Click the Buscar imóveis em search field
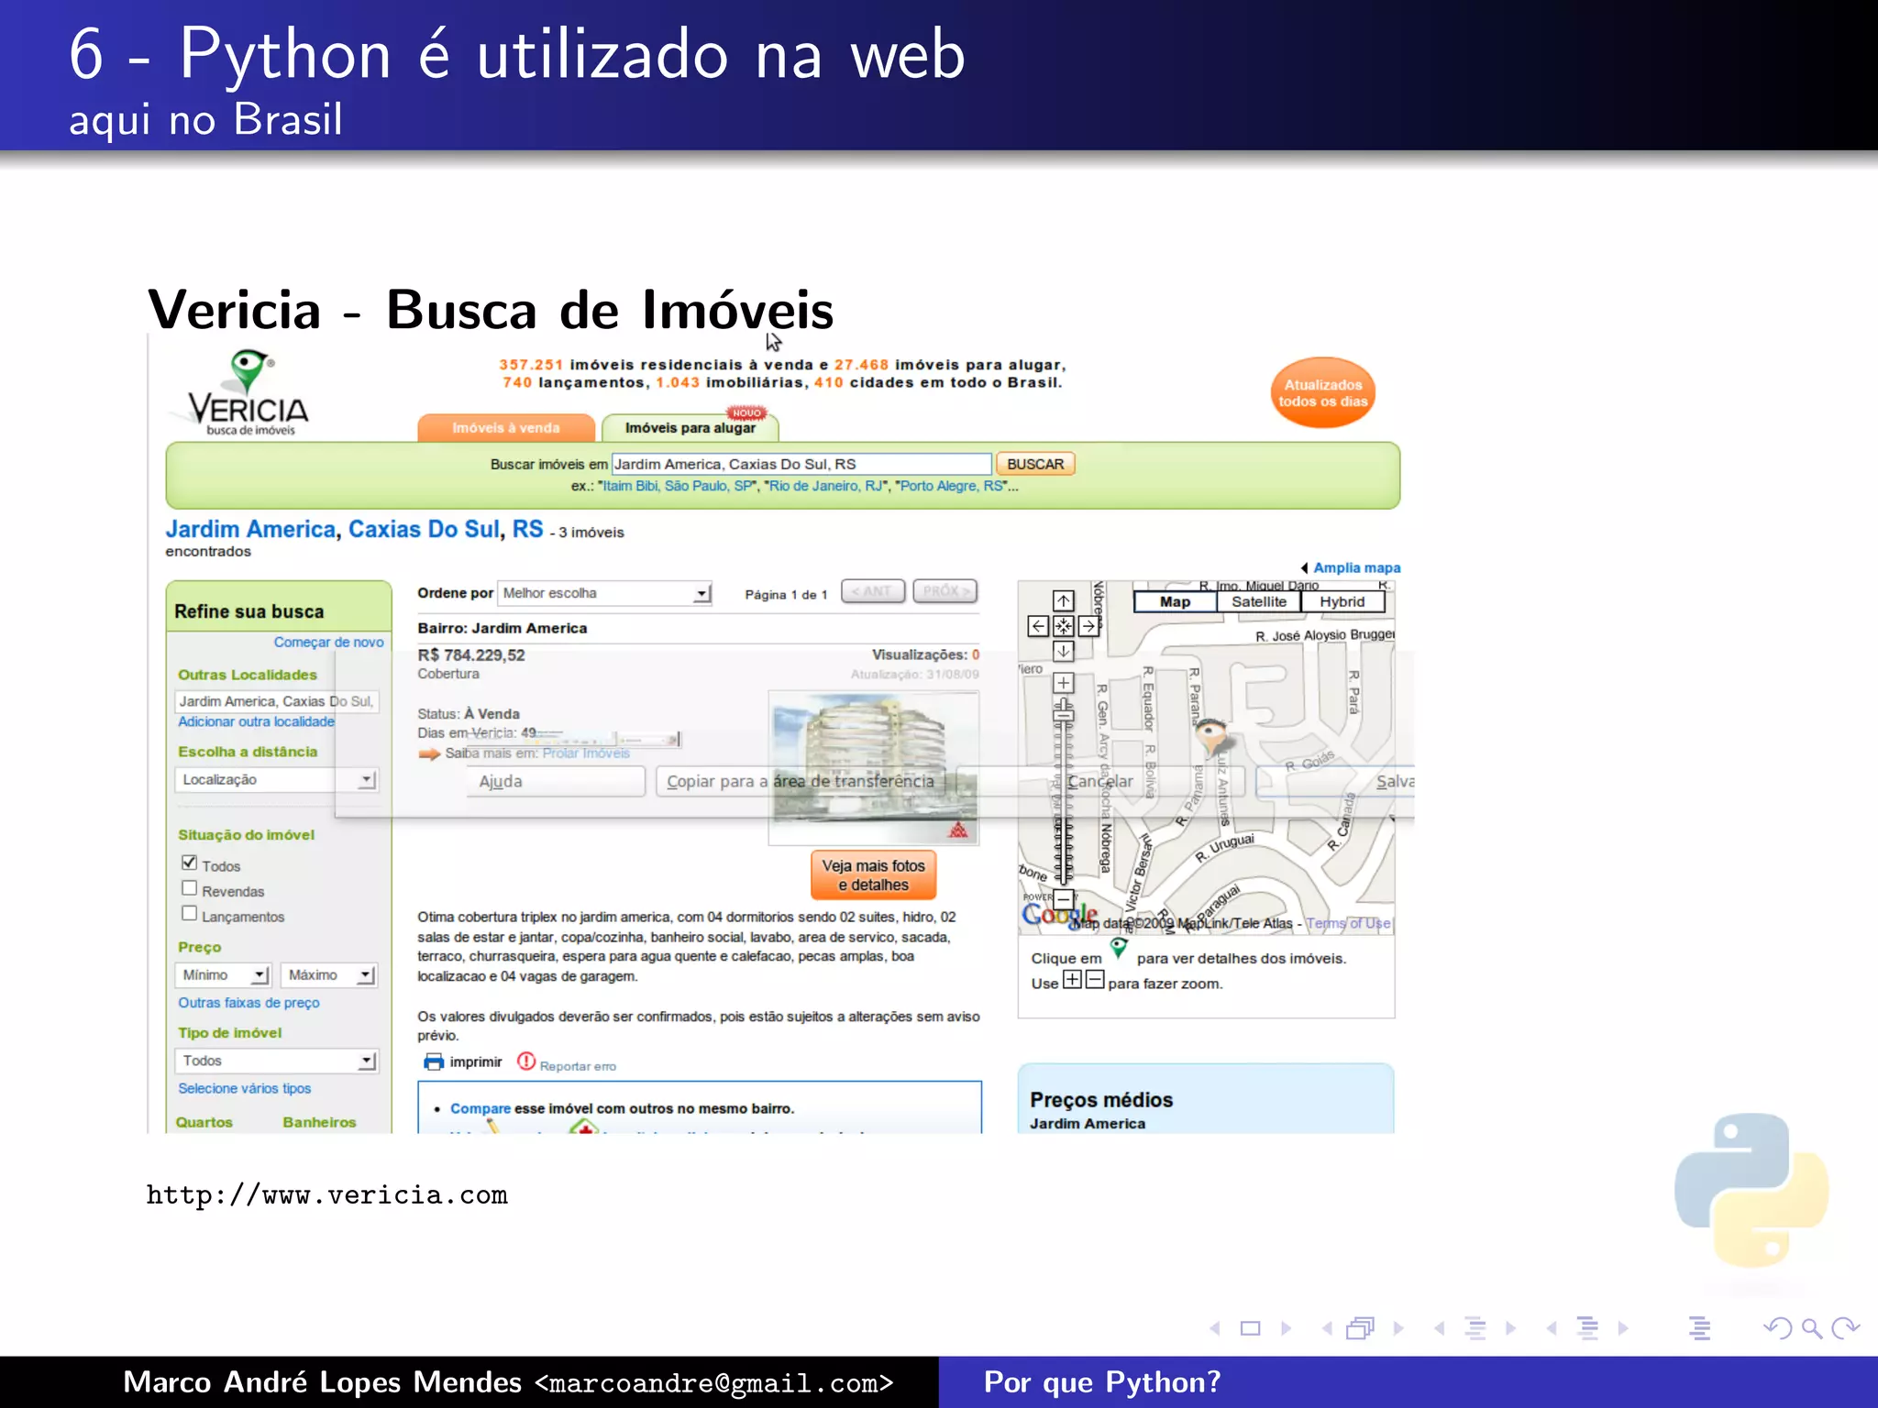Screen dimensions: 1878x1408 pyautogui.click(x=801, y=465)
